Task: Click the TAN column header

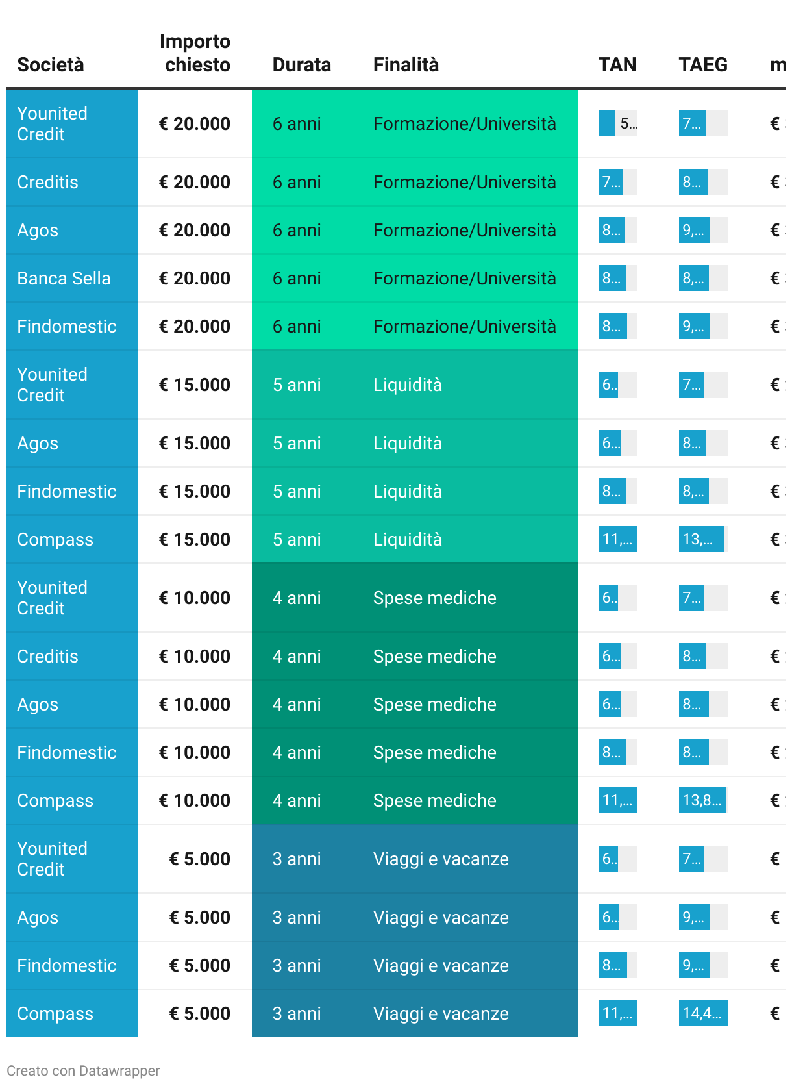Action: (x=617, y=65)
